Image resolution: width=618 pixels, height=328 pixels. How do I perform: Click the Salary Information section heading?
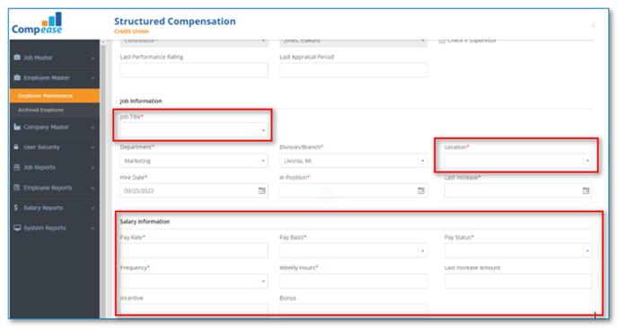pos(145,222)
